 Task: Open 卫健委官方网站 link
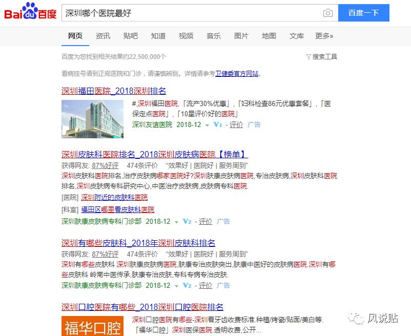(x=237, y=74)
